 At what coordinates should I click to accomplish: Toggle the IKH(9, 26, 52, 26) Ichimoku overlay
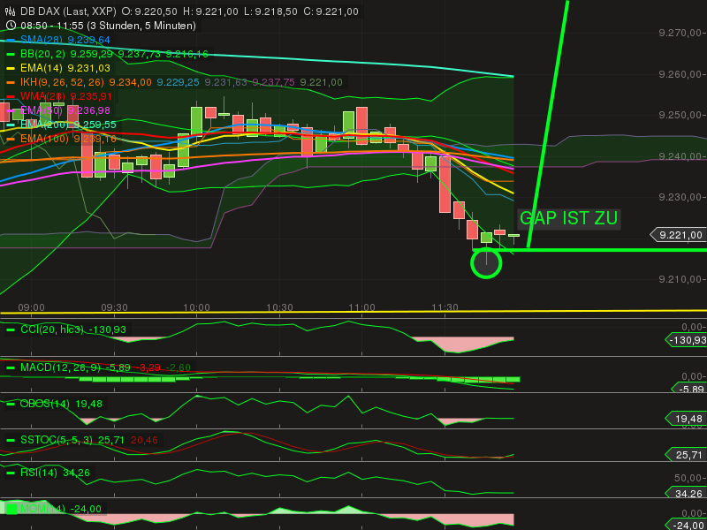click(x=10, y=82)
